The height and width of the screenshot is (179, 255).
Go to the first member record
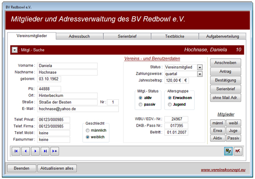[x=16, y=151]
